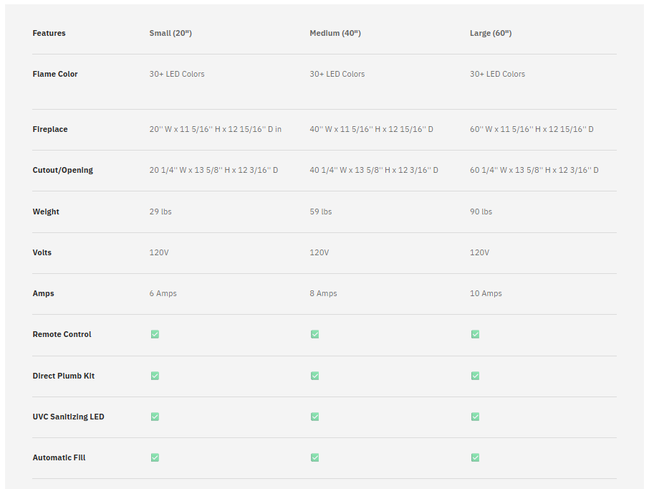649x489 pixels.
Task: Click the Remote Control checkmark under Medium
Action: (x=315, y=334)
